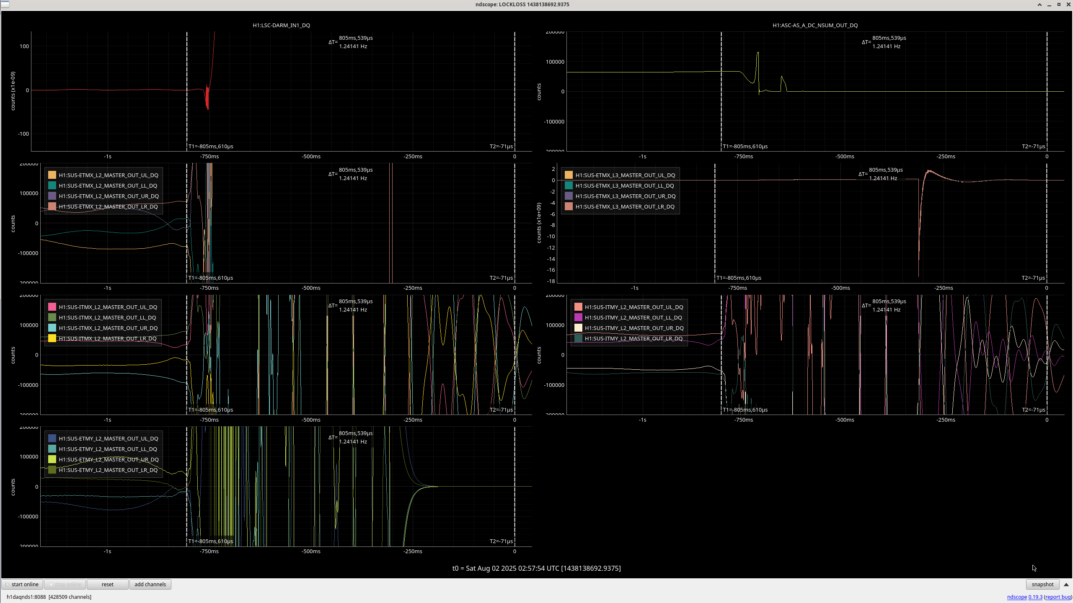Click the T1 cursor line in the DARM plot
The height and width of the screenshot is (603, 1073).
click(187, 92)
